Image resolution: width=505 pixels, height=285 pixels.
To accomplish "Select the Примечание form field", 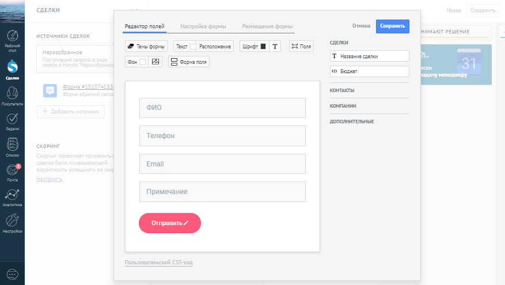I will tap(222, 192).
